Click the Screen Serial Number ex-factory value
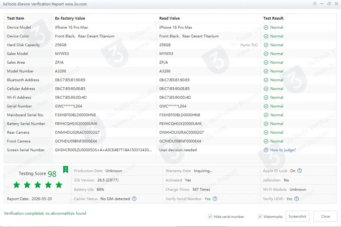Image resolution: width=341 pixels, height=227 pixels. [x=103, y=150]
